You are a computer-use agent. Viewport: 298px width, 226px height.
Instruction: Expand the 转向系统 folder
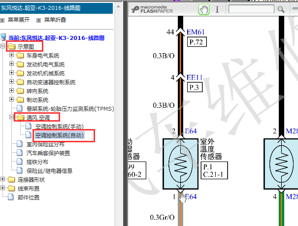pos(11,91)
